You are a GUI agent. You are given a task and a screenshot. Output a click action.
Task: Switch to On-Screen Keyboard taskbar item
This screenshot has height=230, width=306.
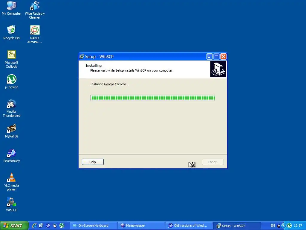coord(93,226)
